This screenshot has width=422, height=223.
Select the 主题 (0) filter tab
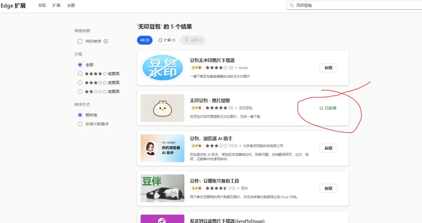[x=193, y=40]
